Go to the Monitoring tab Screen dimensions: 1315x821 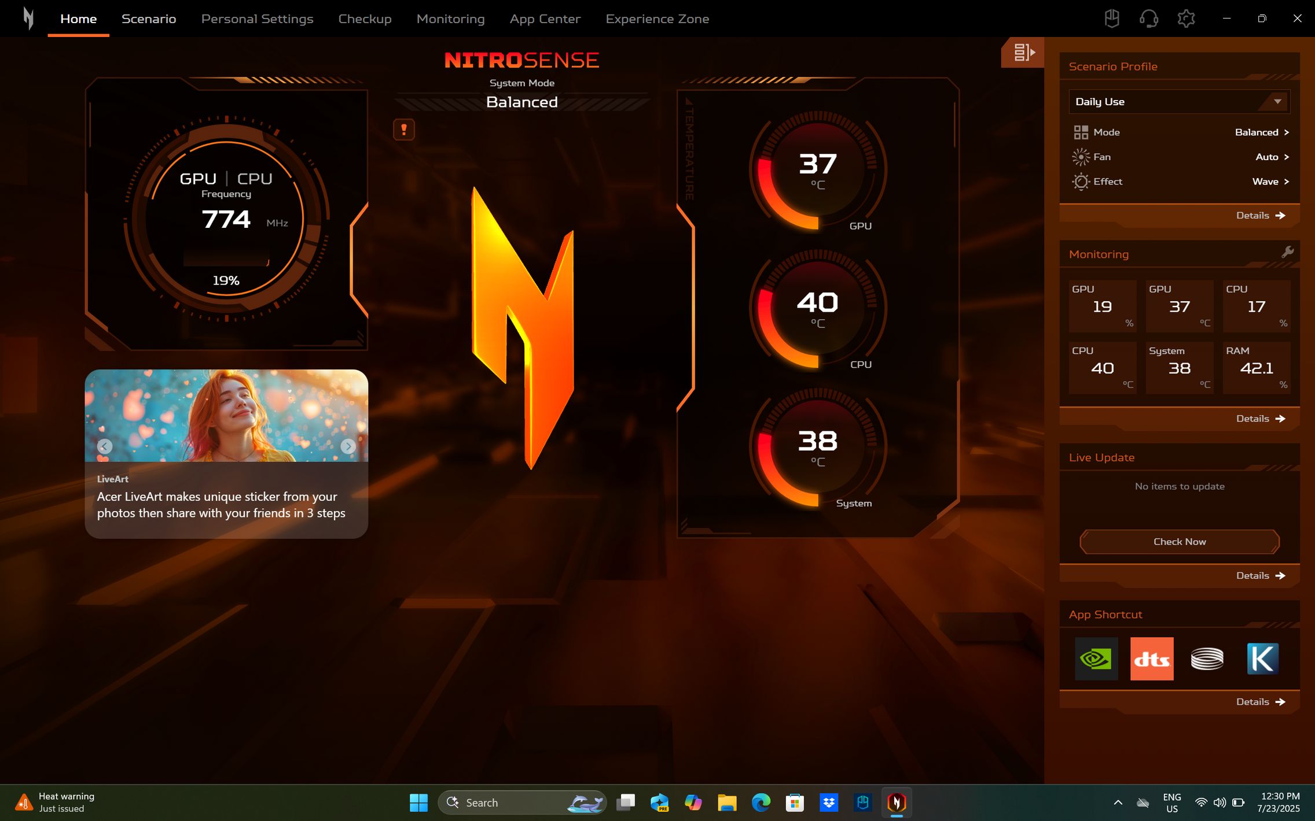pyautogui.click(x=450, y=19)
